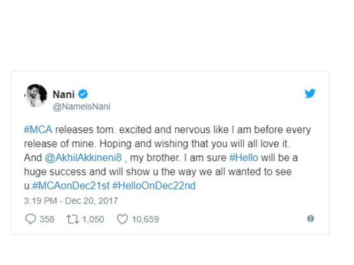Click the info icon on the tweet
The image size is (354, 265).
(x=310, y=218)
